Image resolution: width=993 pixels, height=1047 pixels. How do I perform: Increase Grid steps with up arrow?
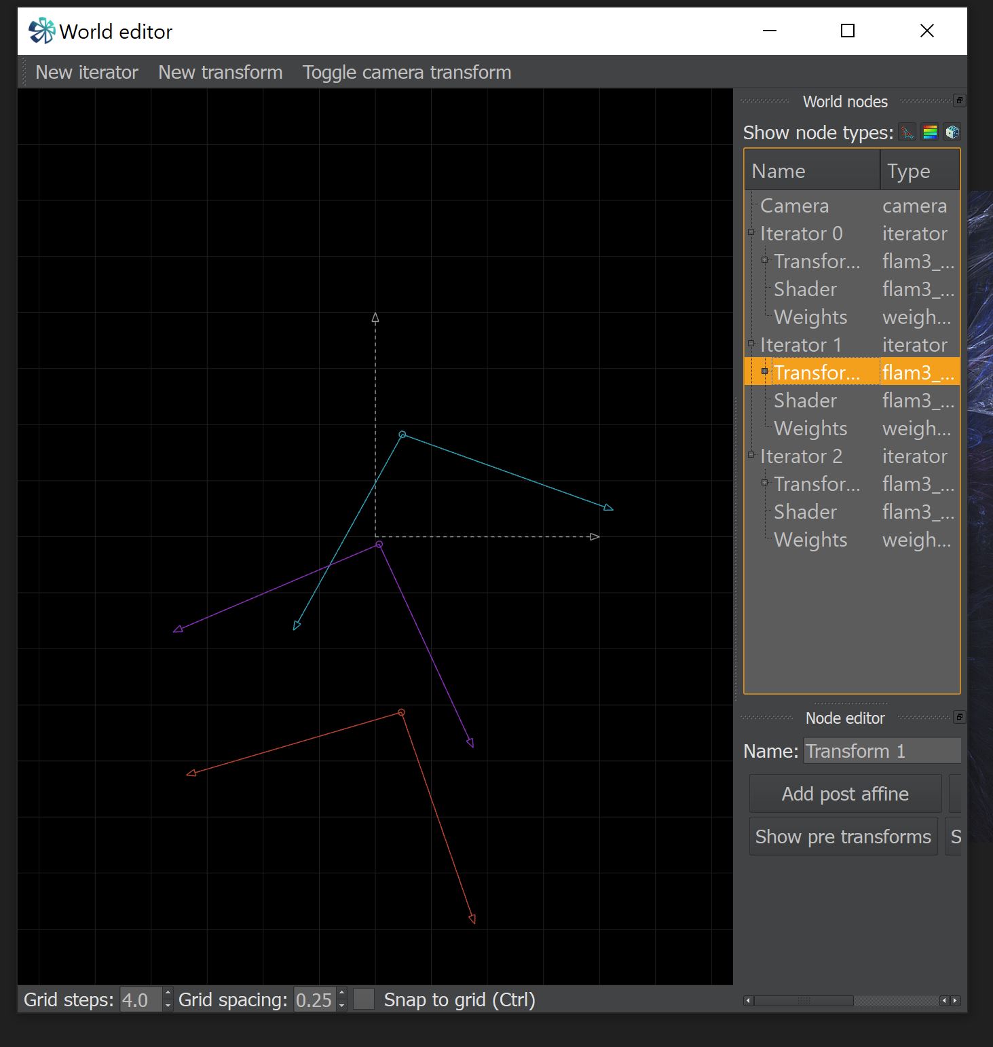click(168, 994)
